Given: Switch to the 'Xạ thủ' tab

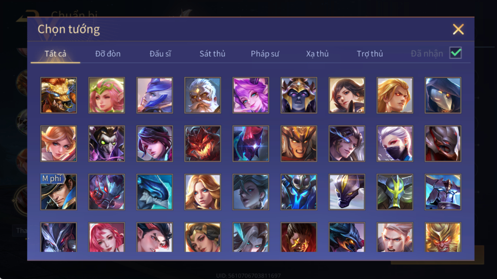Looking at the screenshot, I should click(x=317, y=54).
